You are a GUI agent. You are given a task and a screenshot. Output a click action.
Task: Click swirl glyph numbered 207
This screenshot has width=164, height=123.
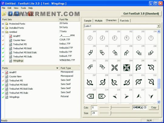point(90,82)
